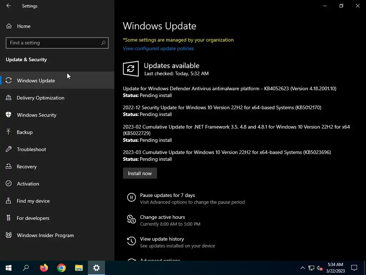Click the taskbar clock showing 5:34 AM
Screen dimensions: 366x275
tap(335, 268)
